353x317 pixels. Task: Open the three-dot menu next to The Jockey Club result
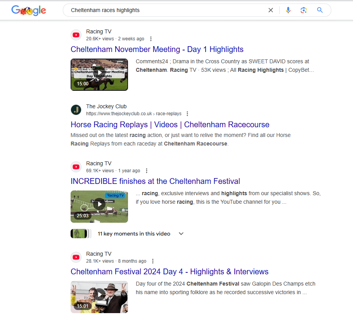pos(187,113)
